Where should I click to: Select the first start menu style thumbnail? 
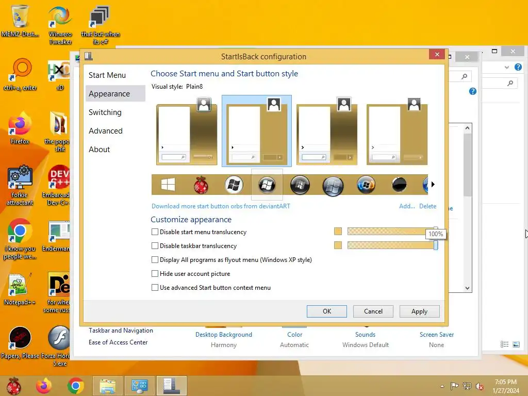click(x=187, y=131)
